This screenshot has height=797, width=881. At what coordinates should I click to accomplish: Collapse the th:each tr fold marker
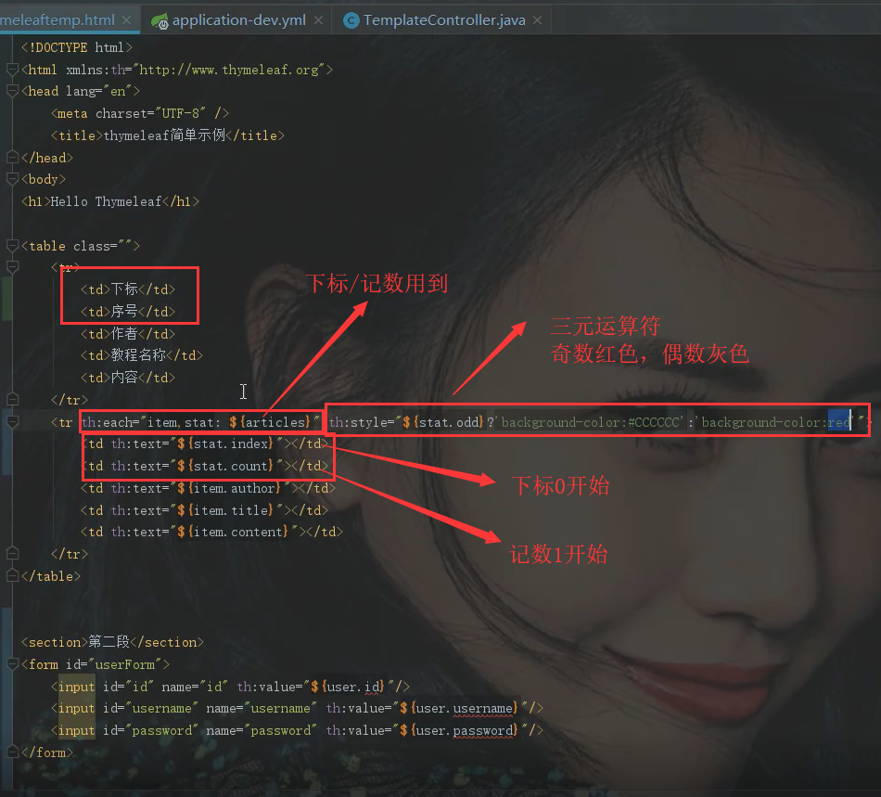coord(12,421)
